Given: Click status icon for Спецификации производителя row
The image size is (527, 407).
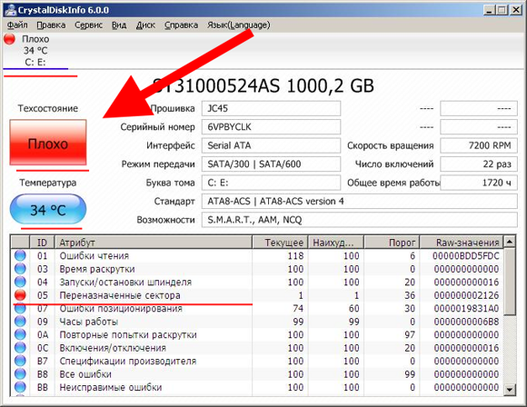Looking at the screenshot, I should [x=20, y=361].
